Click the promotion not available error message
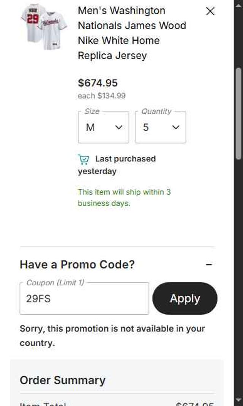Screen dimensions: 243x406 point(112,335)
